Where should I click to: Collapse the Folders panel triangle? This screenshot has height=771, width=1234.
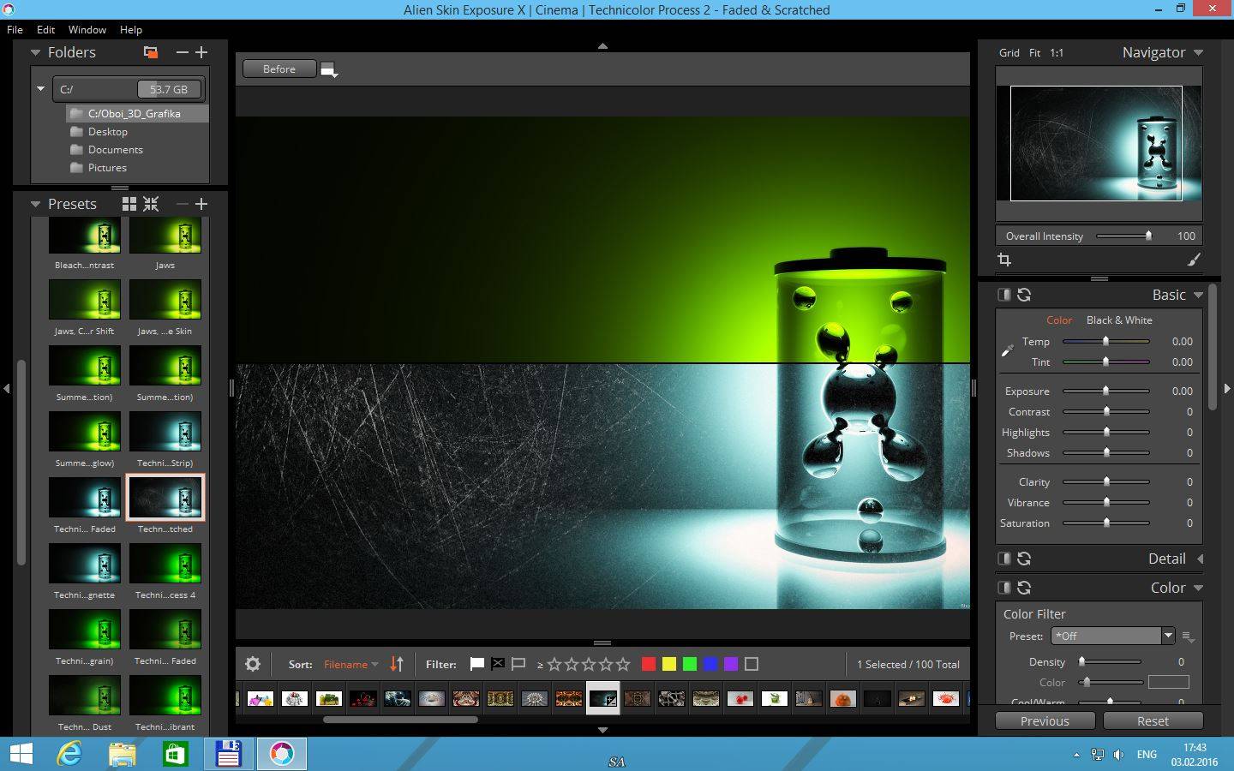click(35, 52)
